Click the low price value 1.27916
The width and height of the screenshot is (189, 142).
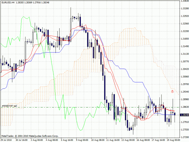37,2
